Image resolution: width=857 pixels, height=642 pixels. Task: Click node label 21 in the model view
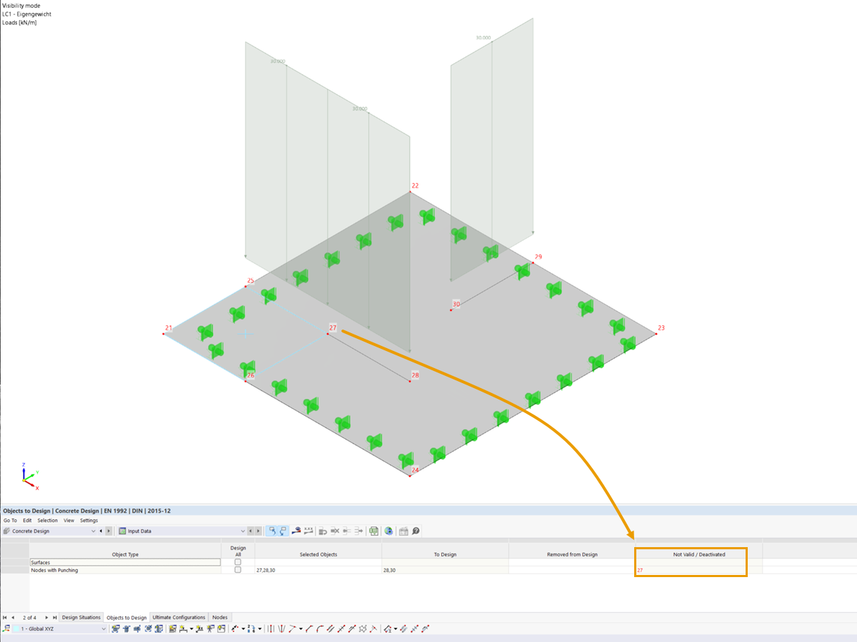point(169,328)
